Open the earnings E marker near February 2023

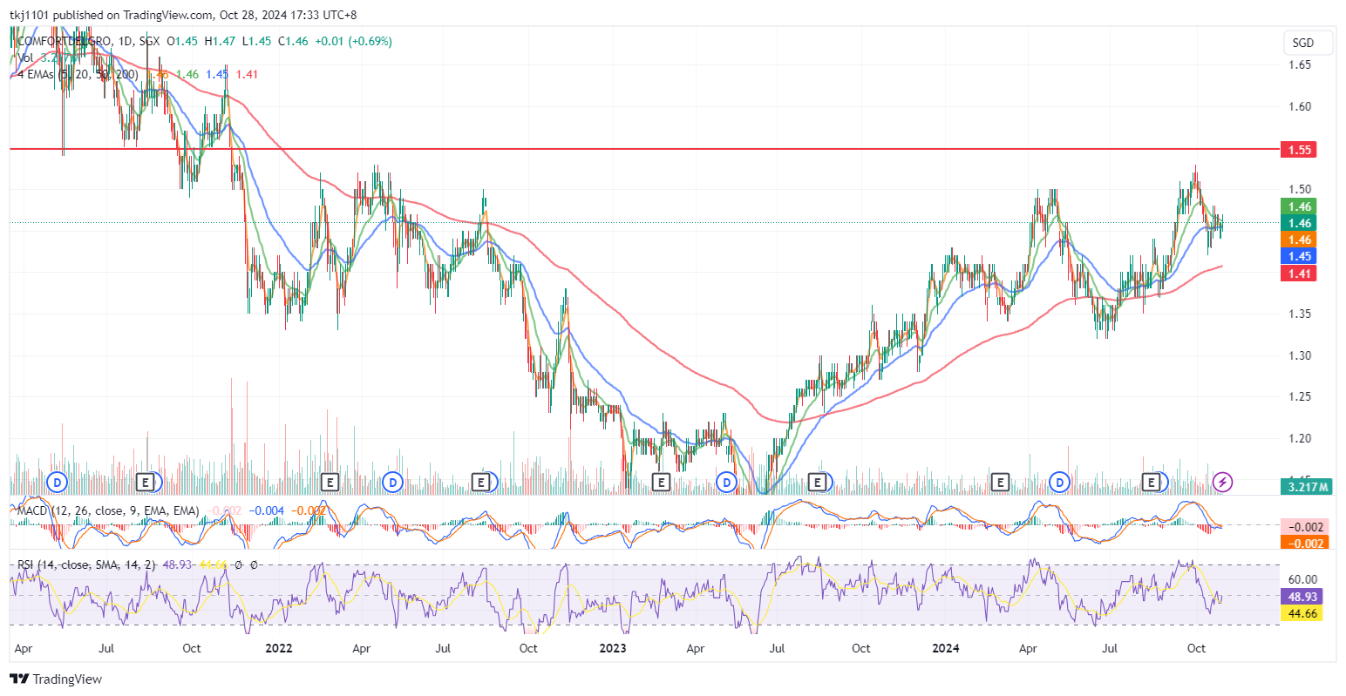pos(661,482)
